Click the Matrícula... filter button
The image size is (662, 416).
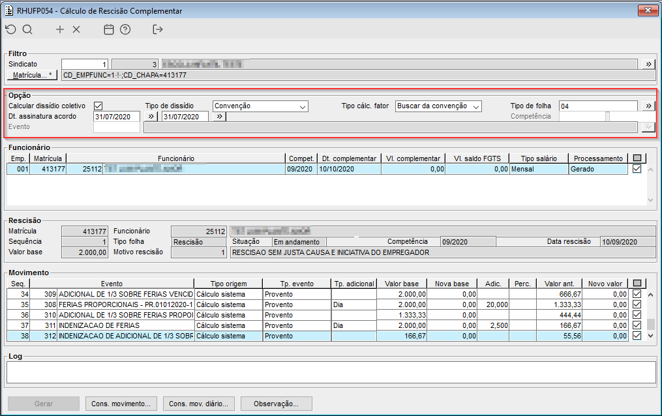coord(33,75)
